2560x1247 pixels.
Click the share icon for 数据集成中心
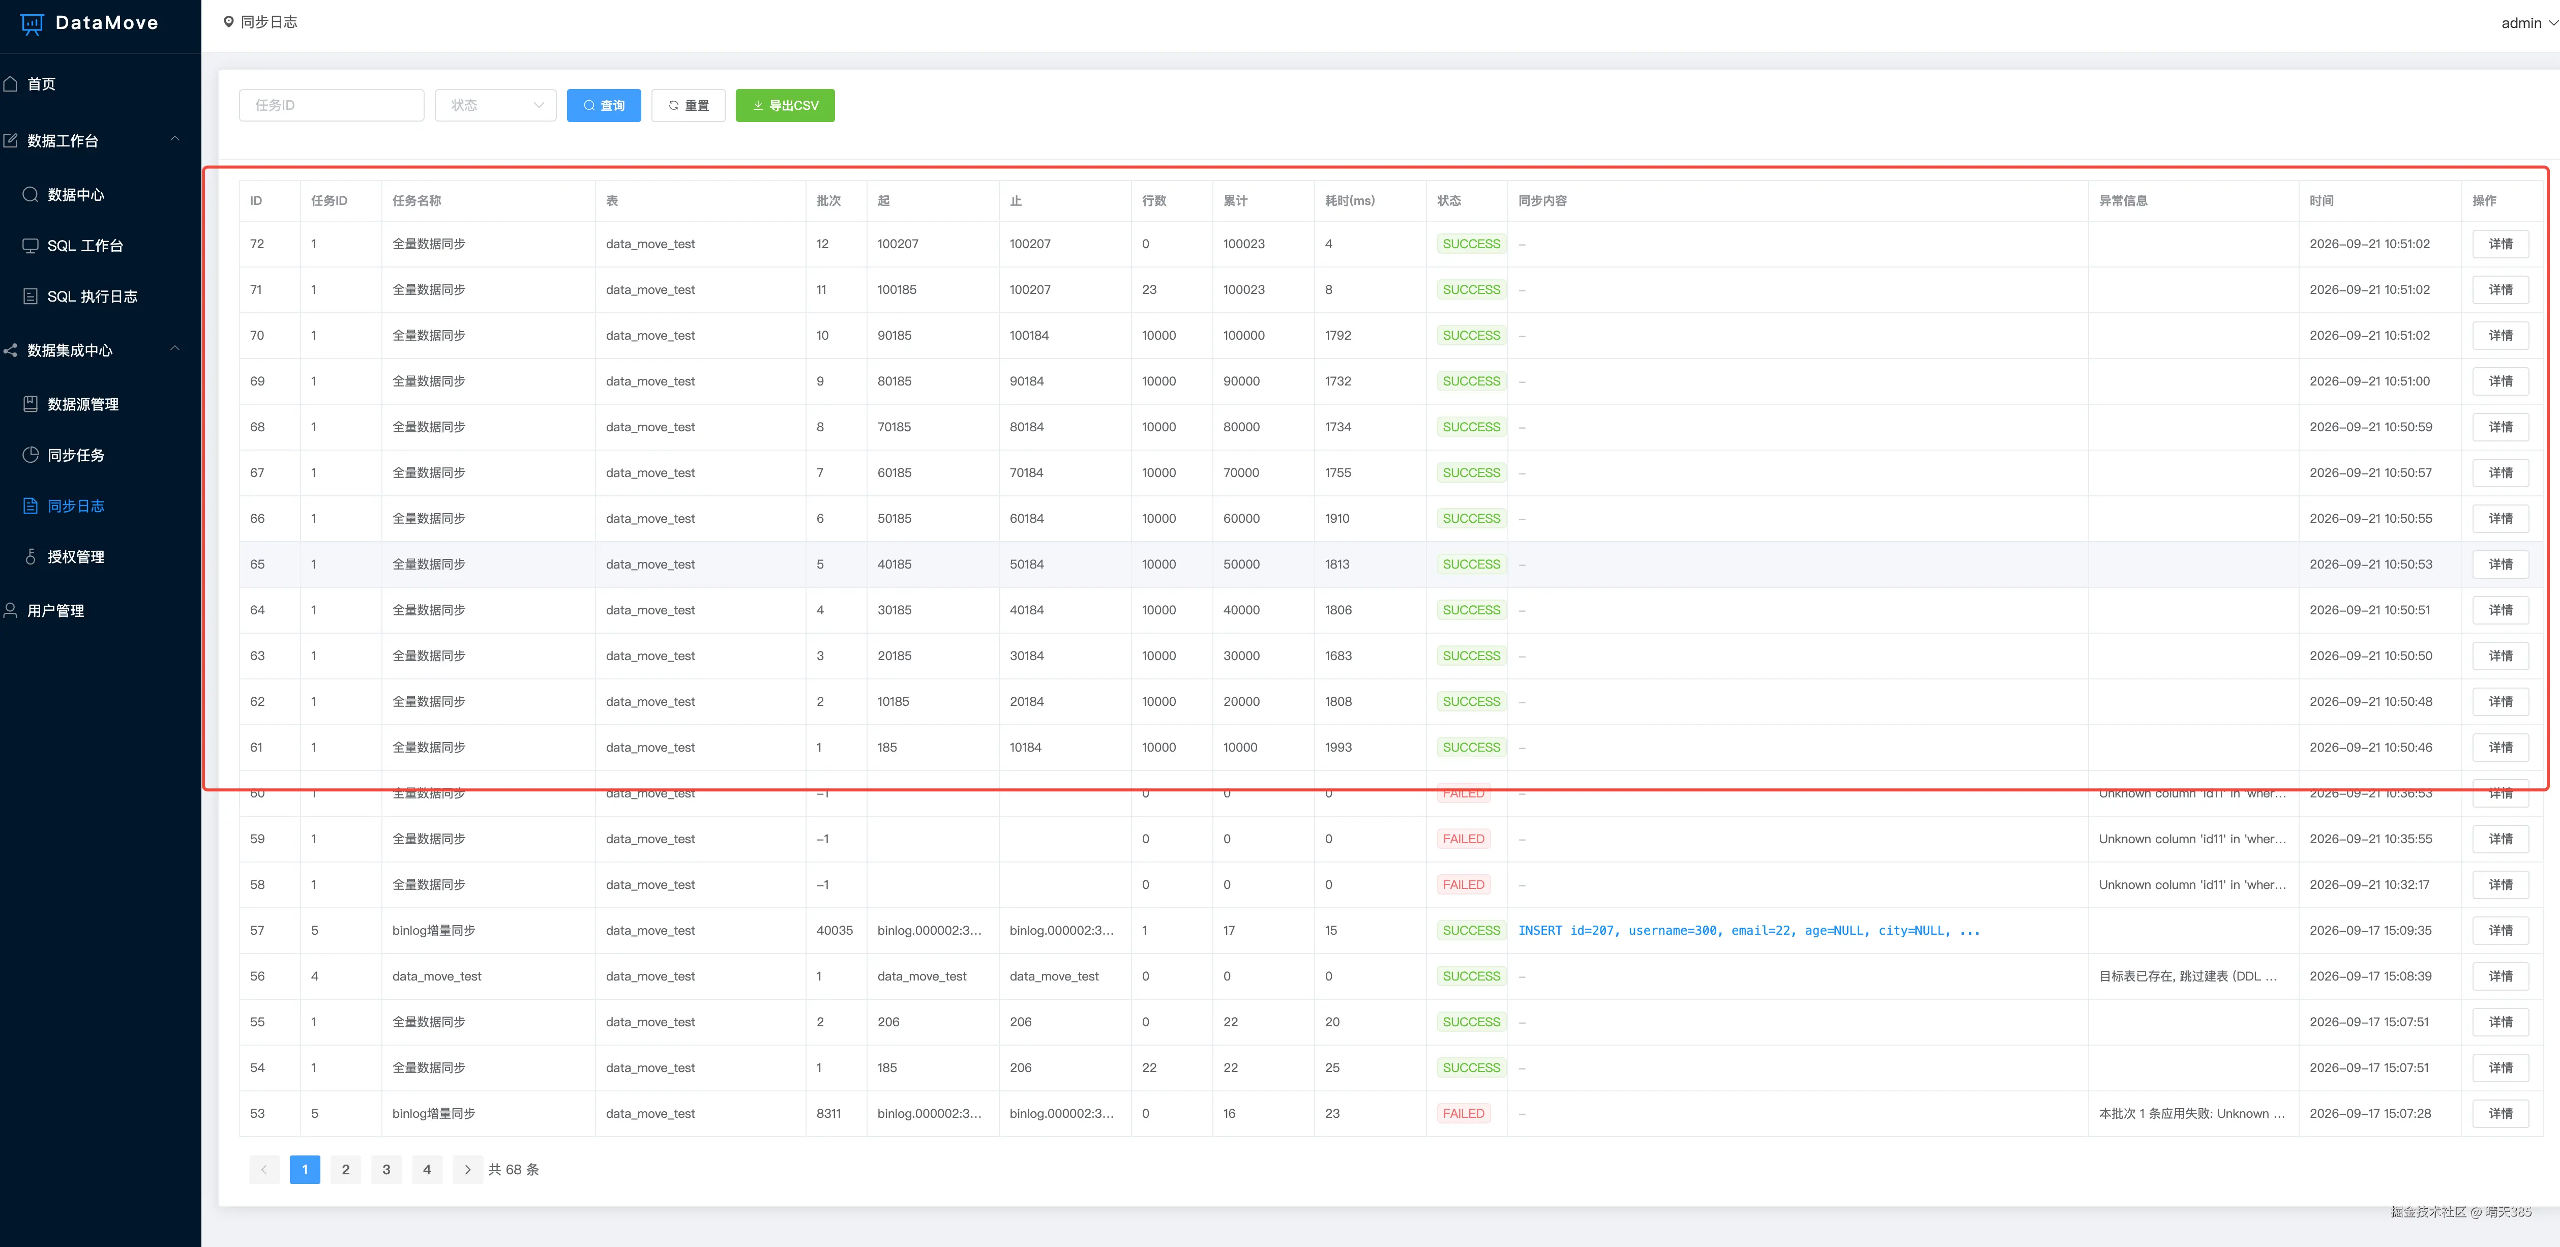(x=11, y=350)
